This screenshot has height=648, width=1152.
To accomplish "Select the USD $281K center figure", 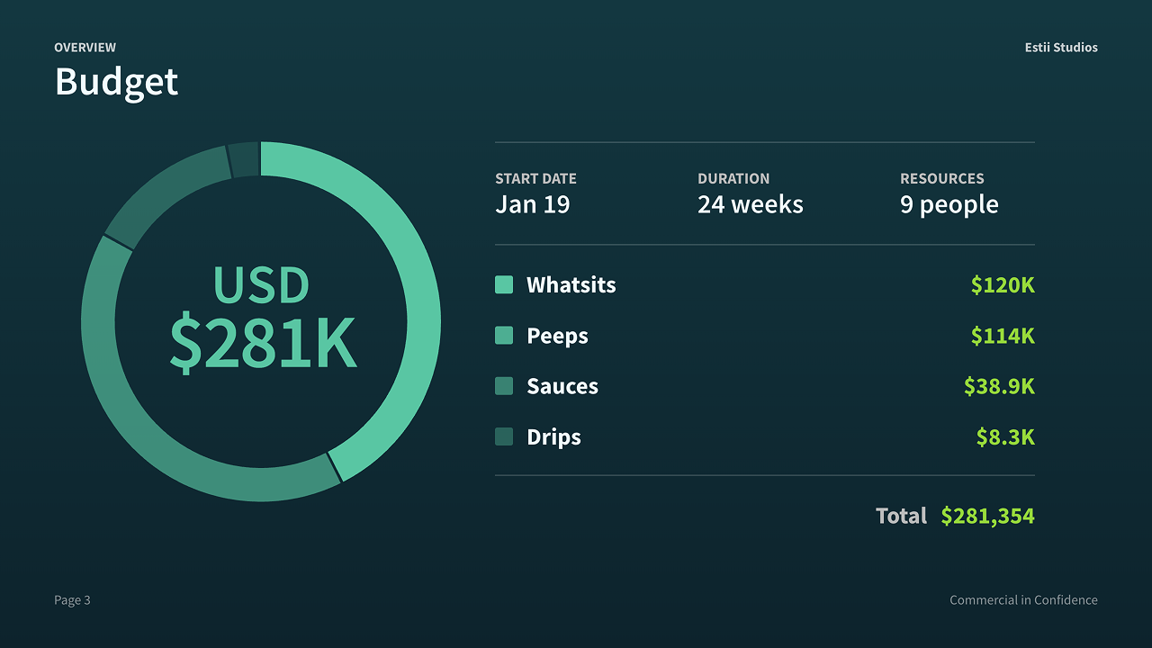I will click(262, 319).
